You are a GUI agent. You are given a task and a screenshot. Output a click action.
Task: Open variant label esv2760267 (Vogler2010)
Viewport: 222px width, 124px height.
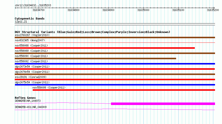(x=32, y=35)
